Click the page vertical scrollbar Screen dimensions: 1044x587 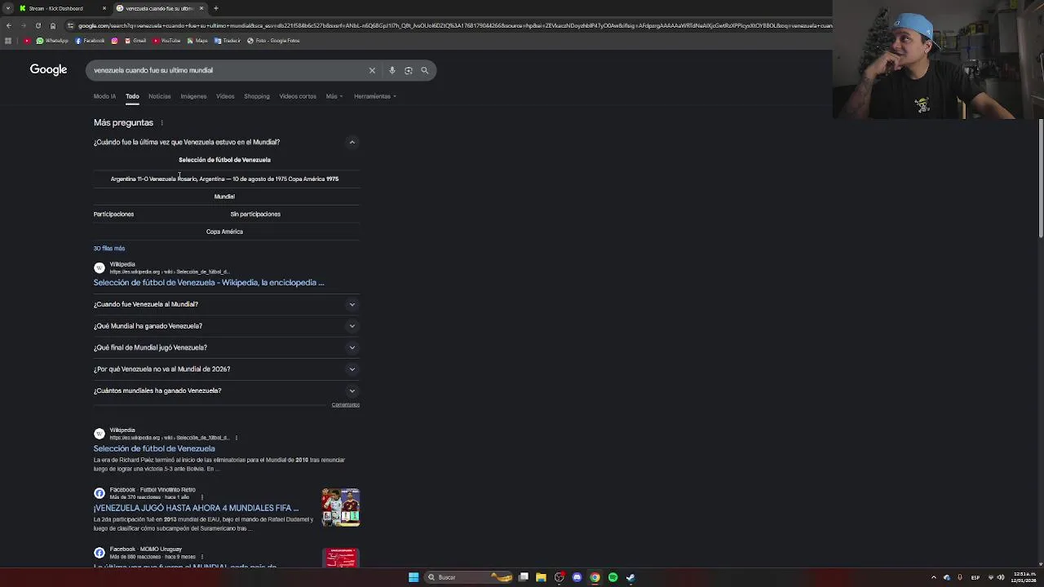pyautogui.click(x=1040, y=179)
